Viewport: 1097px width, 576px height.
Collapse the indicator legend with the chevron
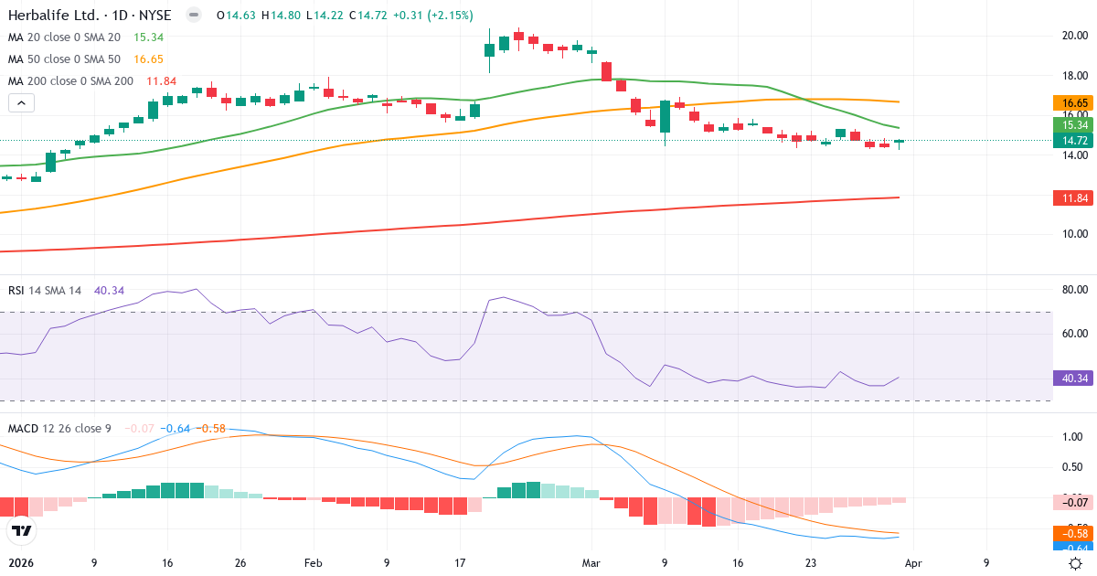[20, 102]
